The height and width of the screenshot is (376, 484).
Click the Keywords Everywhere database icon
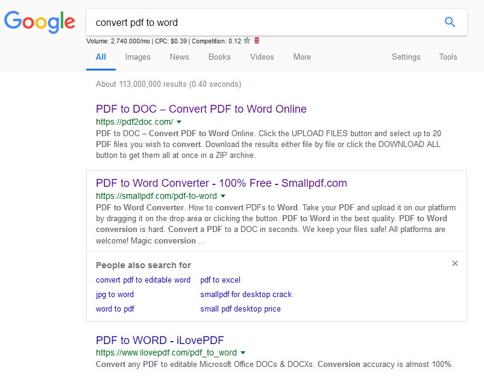click(x=257, y=40)
